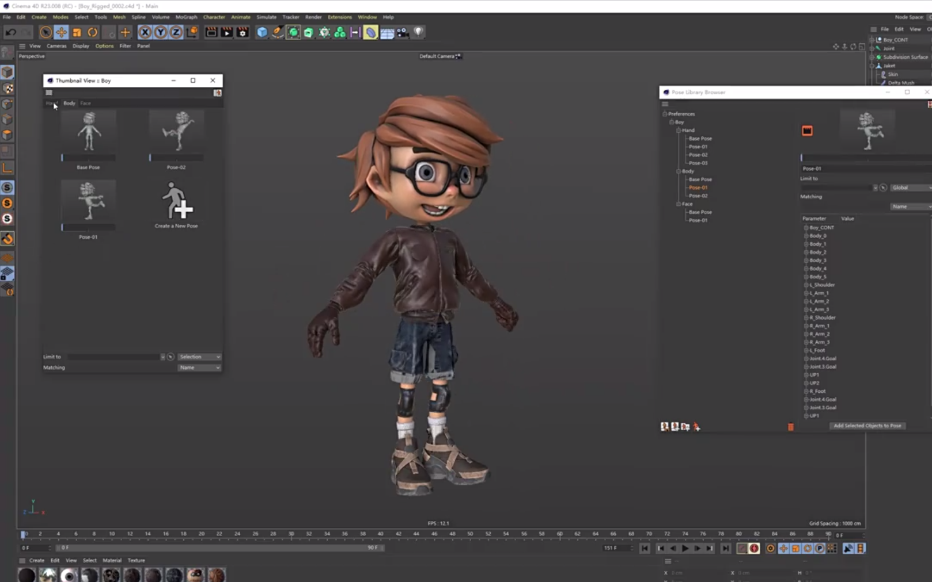This screenshot has width=932, height=582.
Task: Go to end of animation
Action: (x=725, y=549)
